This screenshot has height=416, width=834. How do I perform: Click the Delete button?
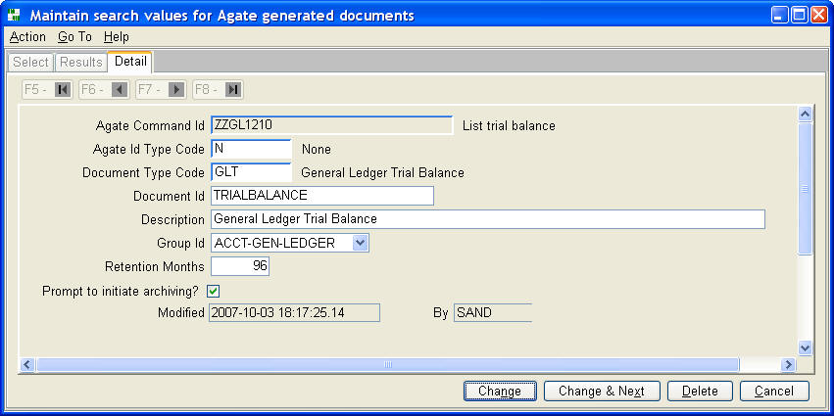[700, 391]
